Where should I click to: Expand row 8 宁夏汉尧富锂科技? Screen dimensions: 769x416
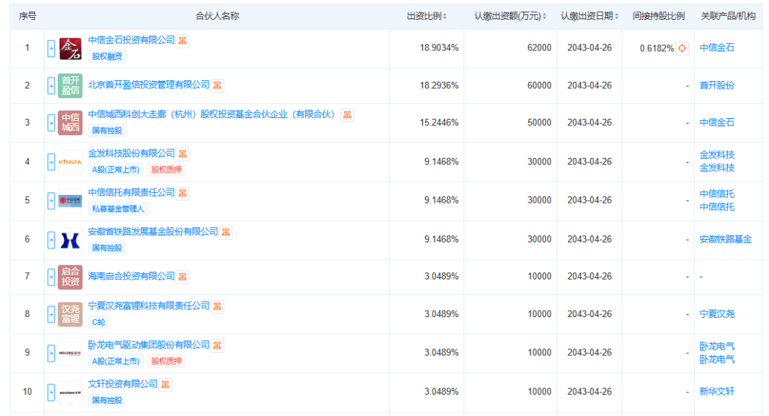[x=51, y=314]
